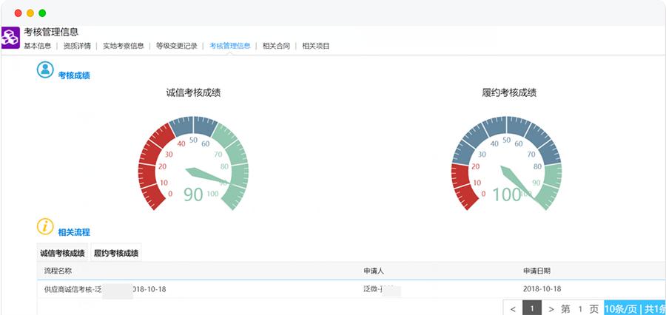Click the 履约考核成绩 chart title
This screenshot has width=666, height=315.
tap(509, 93)
